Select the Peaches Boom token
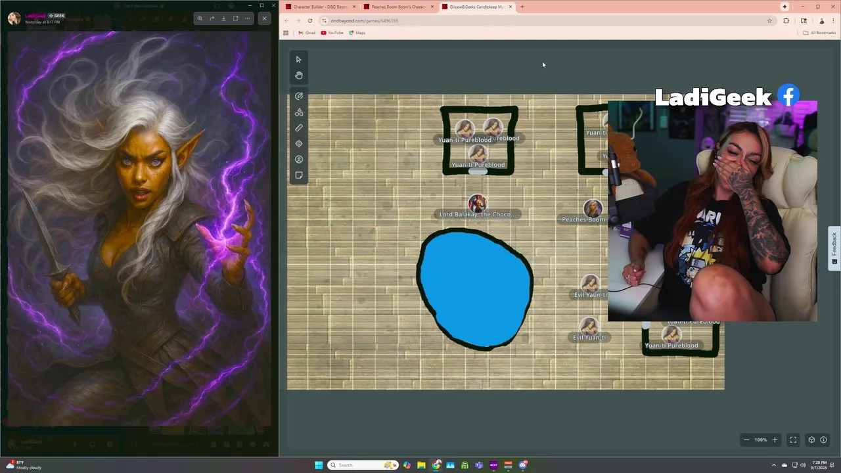This screenshot has width=841, height=473. [593, 209]
